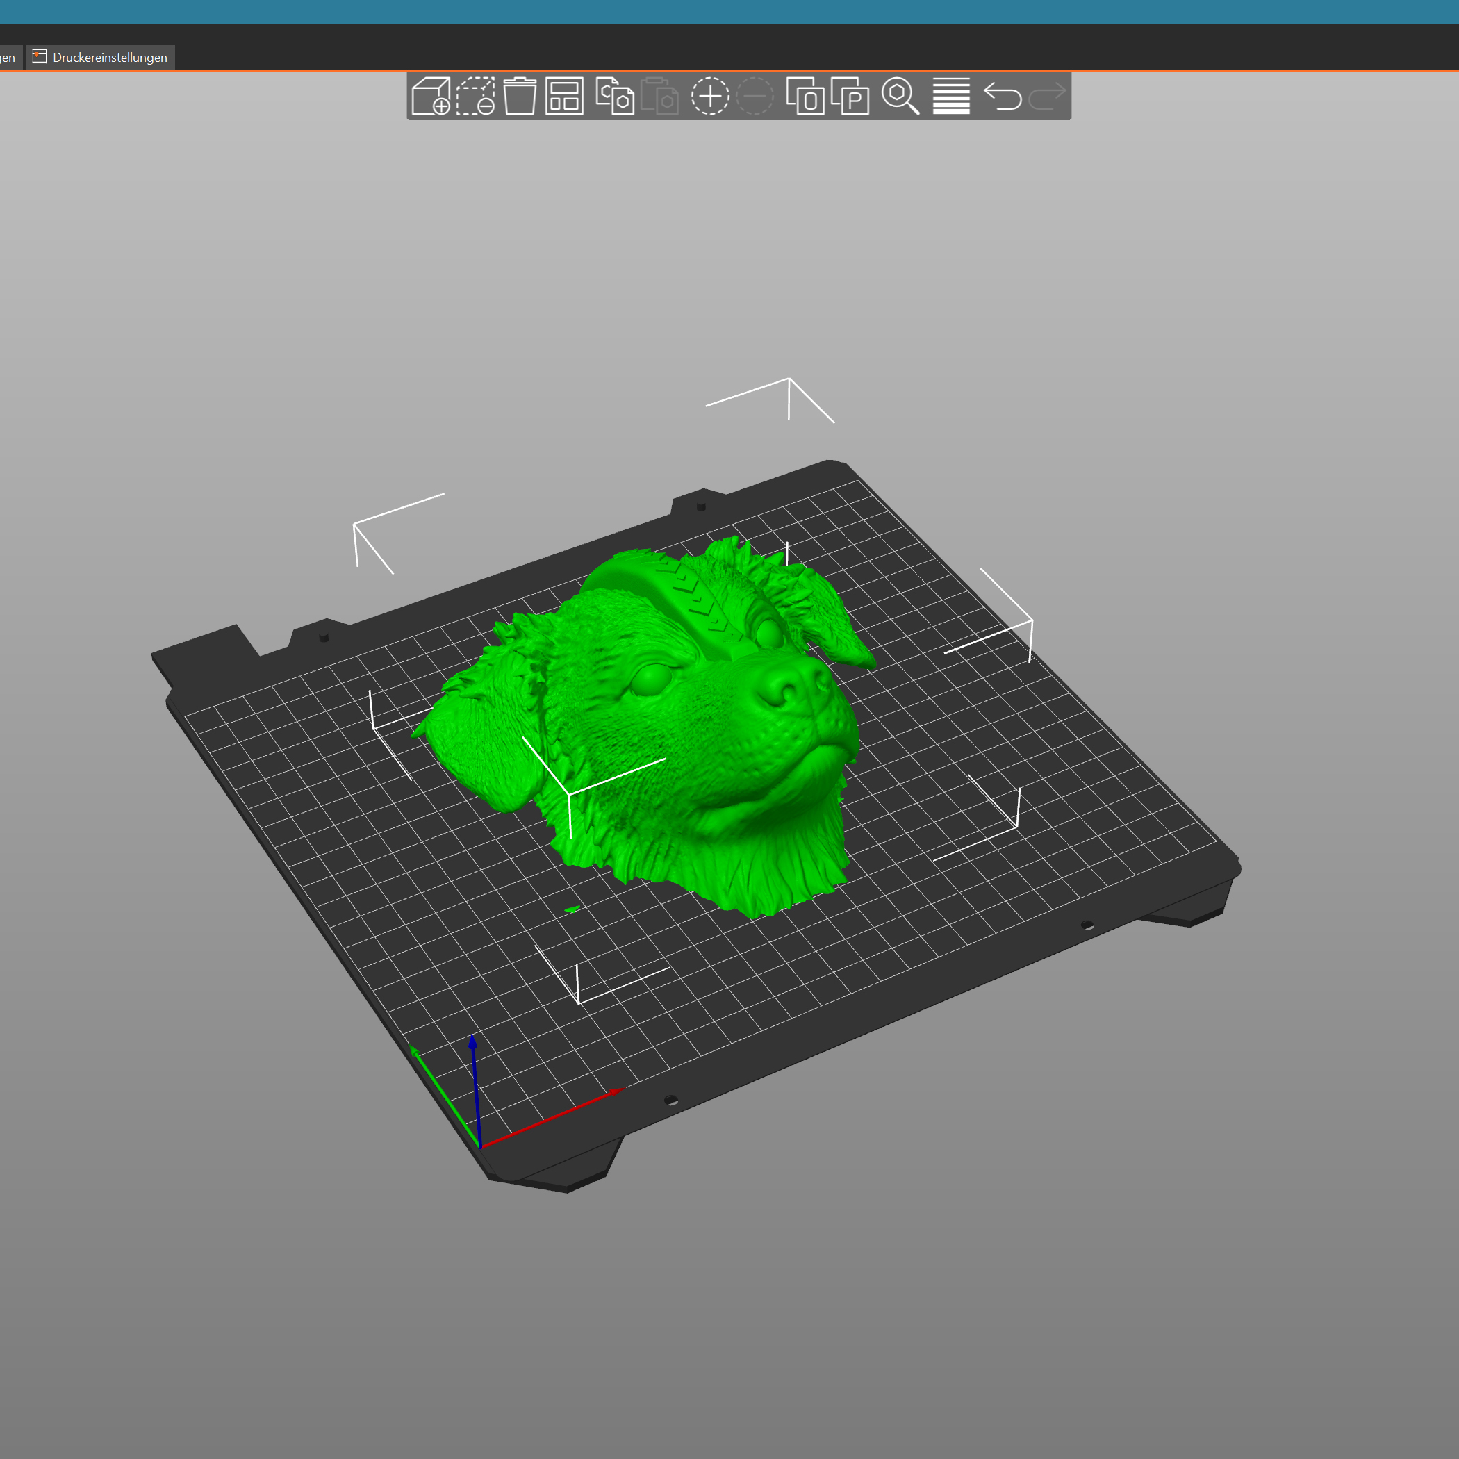Toggle the variable layer height icon
Screen dimensions: 1459x1459
click(x=950, y=96)
